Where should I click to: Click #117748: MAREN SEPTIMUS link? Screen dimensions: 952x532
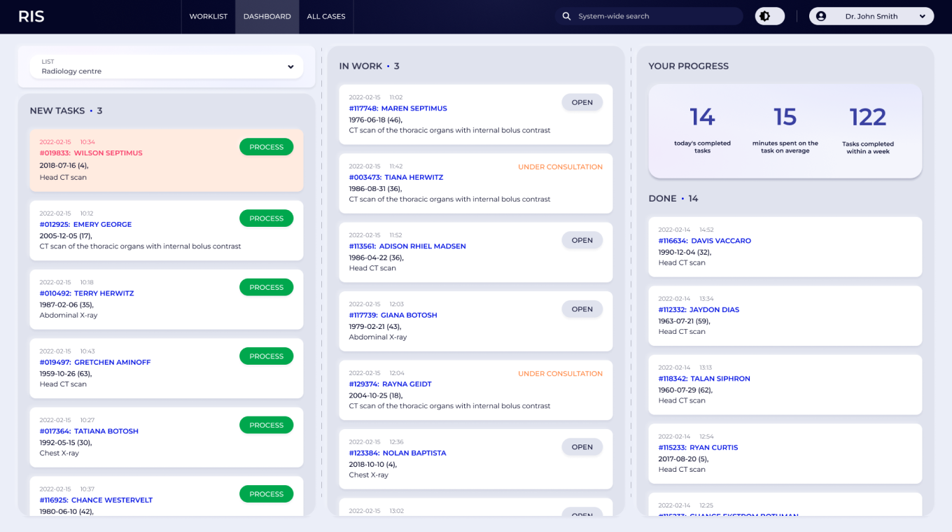pyautogui.click(x=398, y=108)
